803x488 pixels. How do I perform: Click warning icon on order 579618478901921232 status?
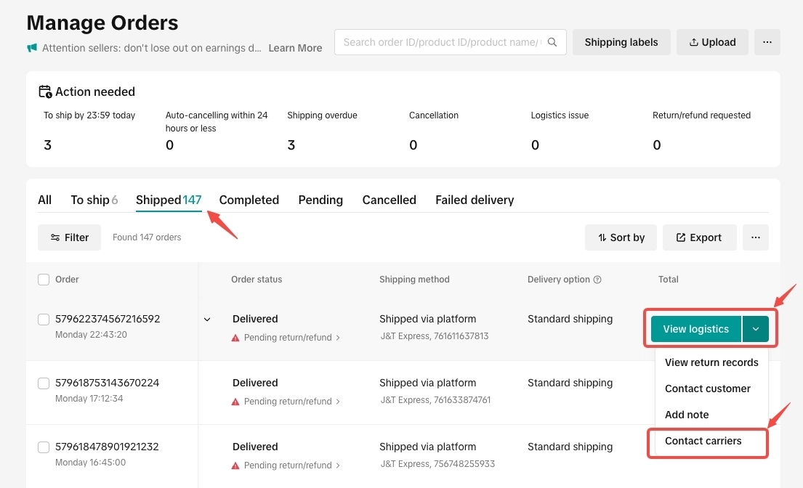[x=235, y=465]
